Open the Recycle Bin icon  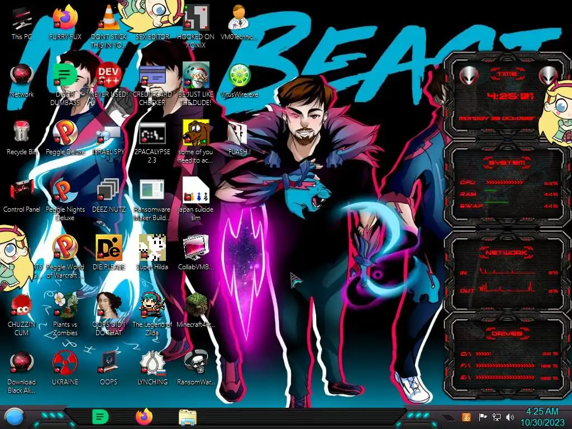[x=22, y=138]
